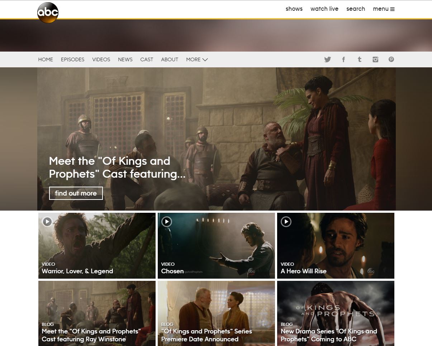Open the Tumblr social icon
This screenshot has width=432, height=346.
pyautogui.click(x=359, y=59)
